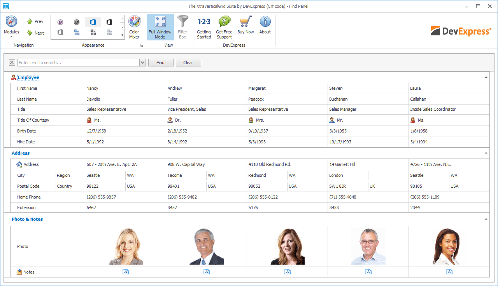This screenshot has height=286, width=498.
Task: Click Margaret's photo thumbnail
Action: (288, 246)
